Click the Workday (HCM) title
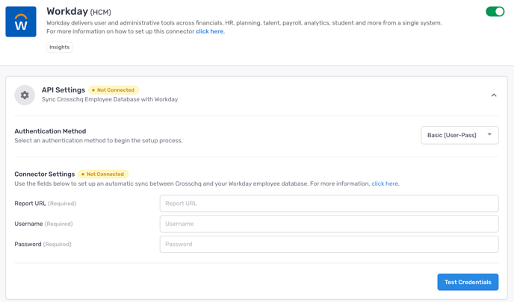Screen dimensions: 514x302 click(78, 11)
